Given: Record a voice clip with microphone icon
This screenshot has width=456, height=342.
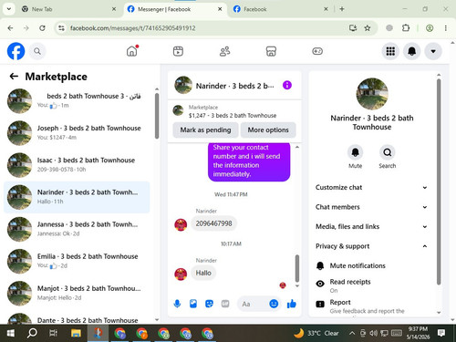Looking at the screenshot, I should coord(177,304).
